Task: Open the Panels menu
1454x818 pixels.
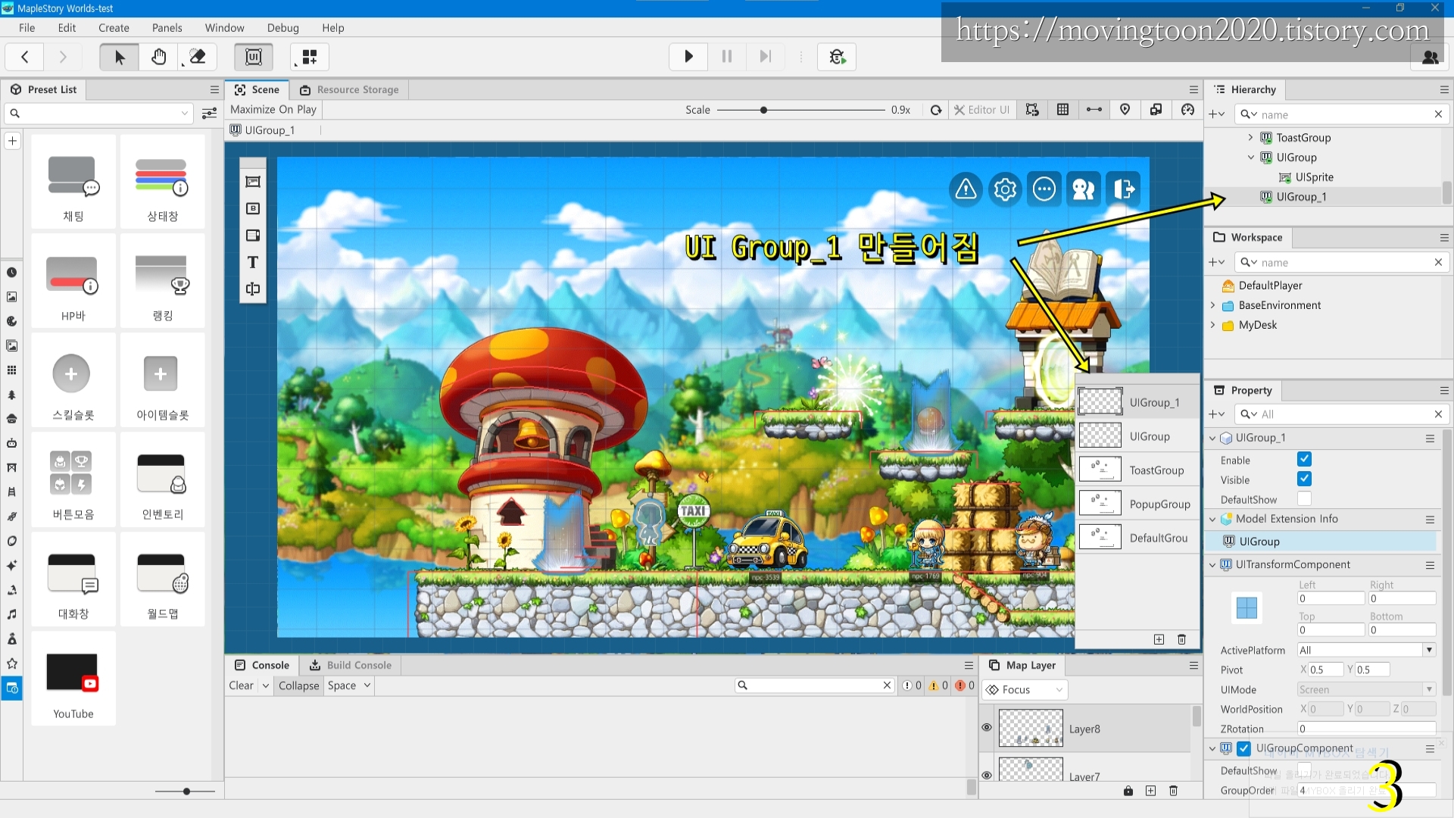Action: pyautogui.click(x=167, y=28)
